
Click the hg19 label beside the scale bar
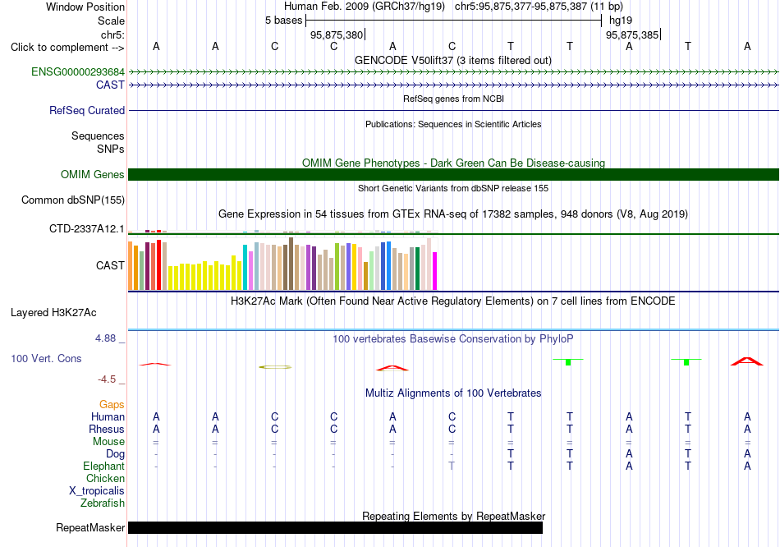[x=621, y=21]
